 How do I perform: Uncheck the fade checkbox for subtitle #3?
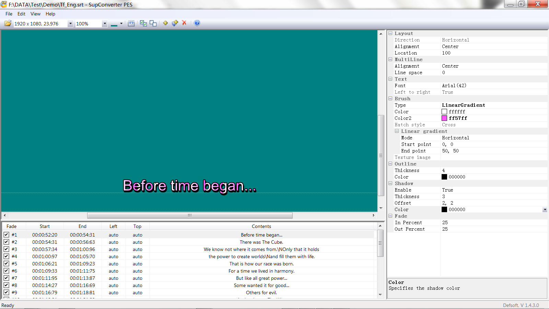coord(6,249)
